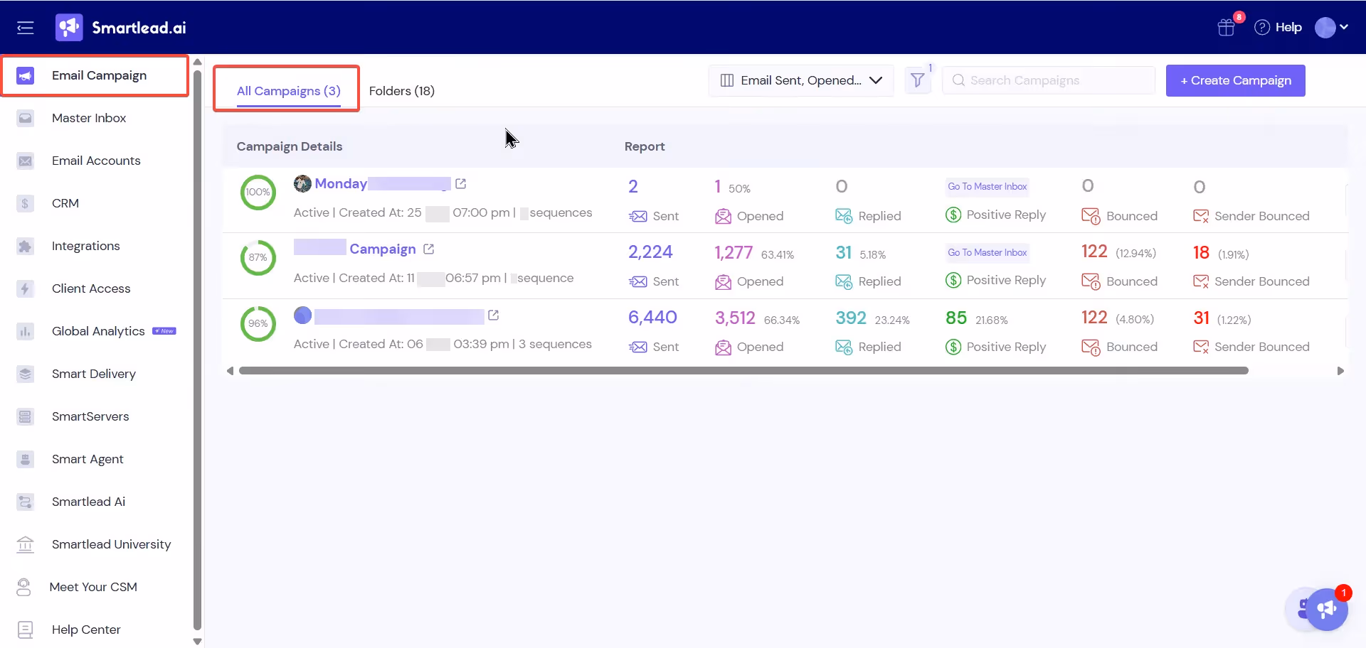Click the 96% progress ring

(x=258, y=323)
